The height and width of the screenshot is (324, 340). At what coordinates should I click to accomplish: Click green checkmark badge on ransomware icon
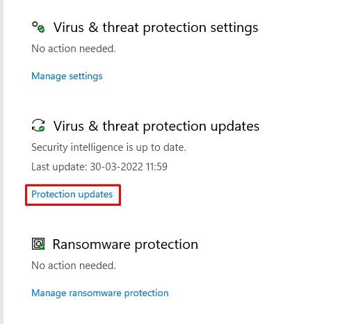[42, 247]
